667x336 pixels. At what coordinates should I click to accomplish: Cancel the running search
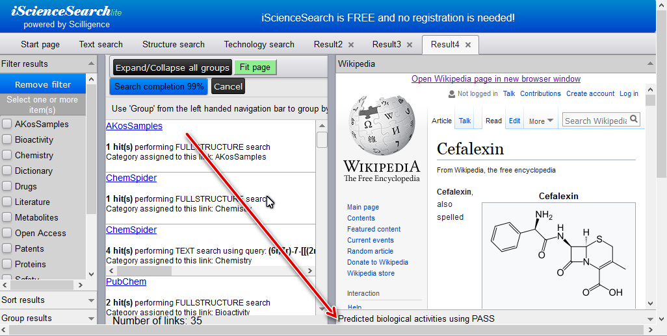228,86
